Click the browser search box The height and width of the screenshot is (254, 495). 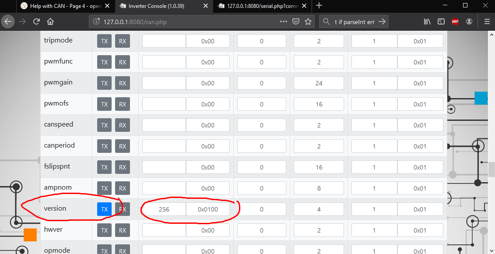(x=354, y=21)
